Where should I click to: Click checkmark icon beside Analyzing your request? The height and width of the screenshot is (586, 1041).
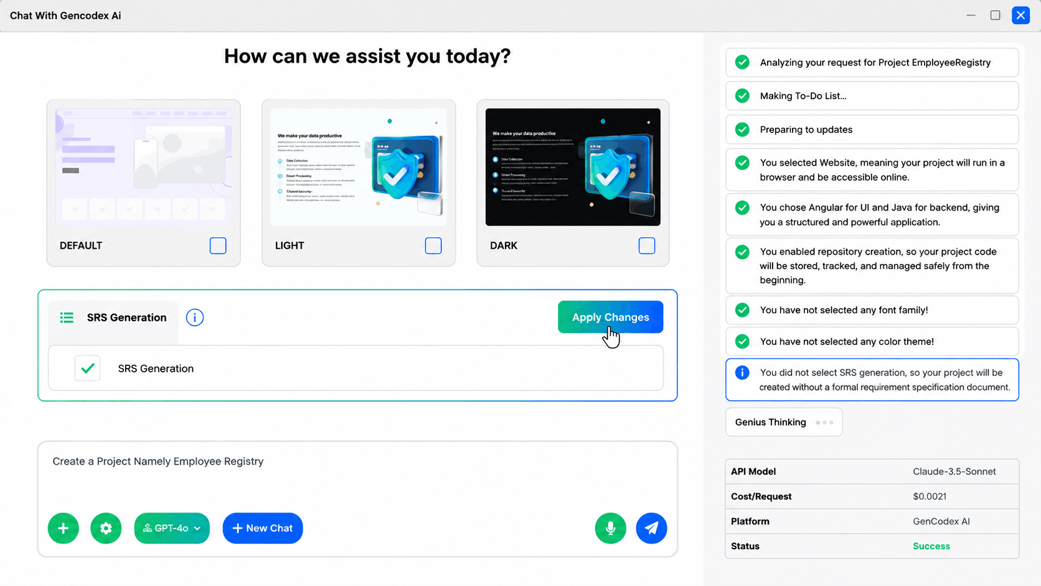pyautogui.click(x=742, y=62)
